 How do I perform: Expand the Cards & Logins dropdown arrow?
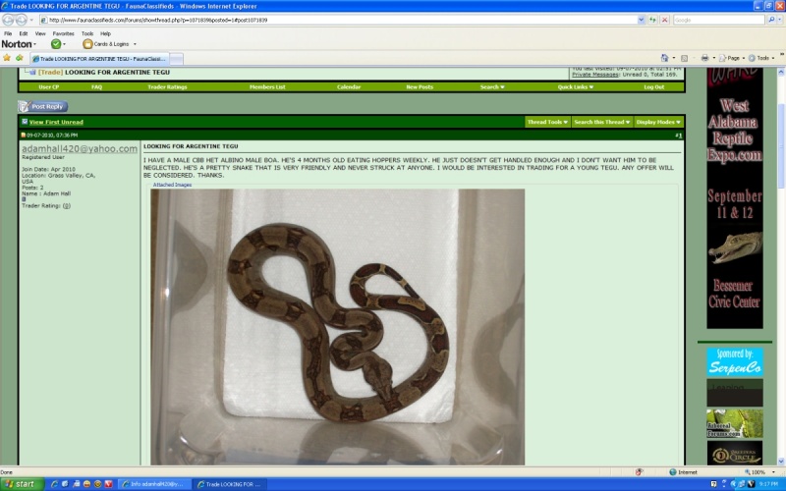[135, 44]
